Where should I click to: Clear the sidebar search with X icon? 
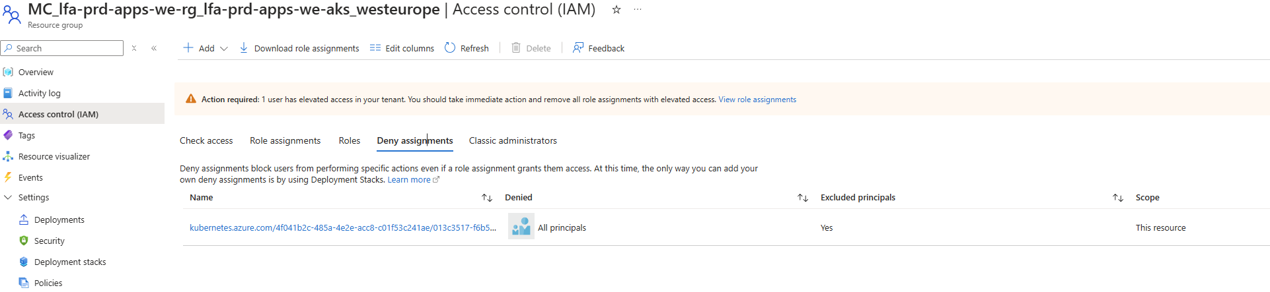(134, 48)
